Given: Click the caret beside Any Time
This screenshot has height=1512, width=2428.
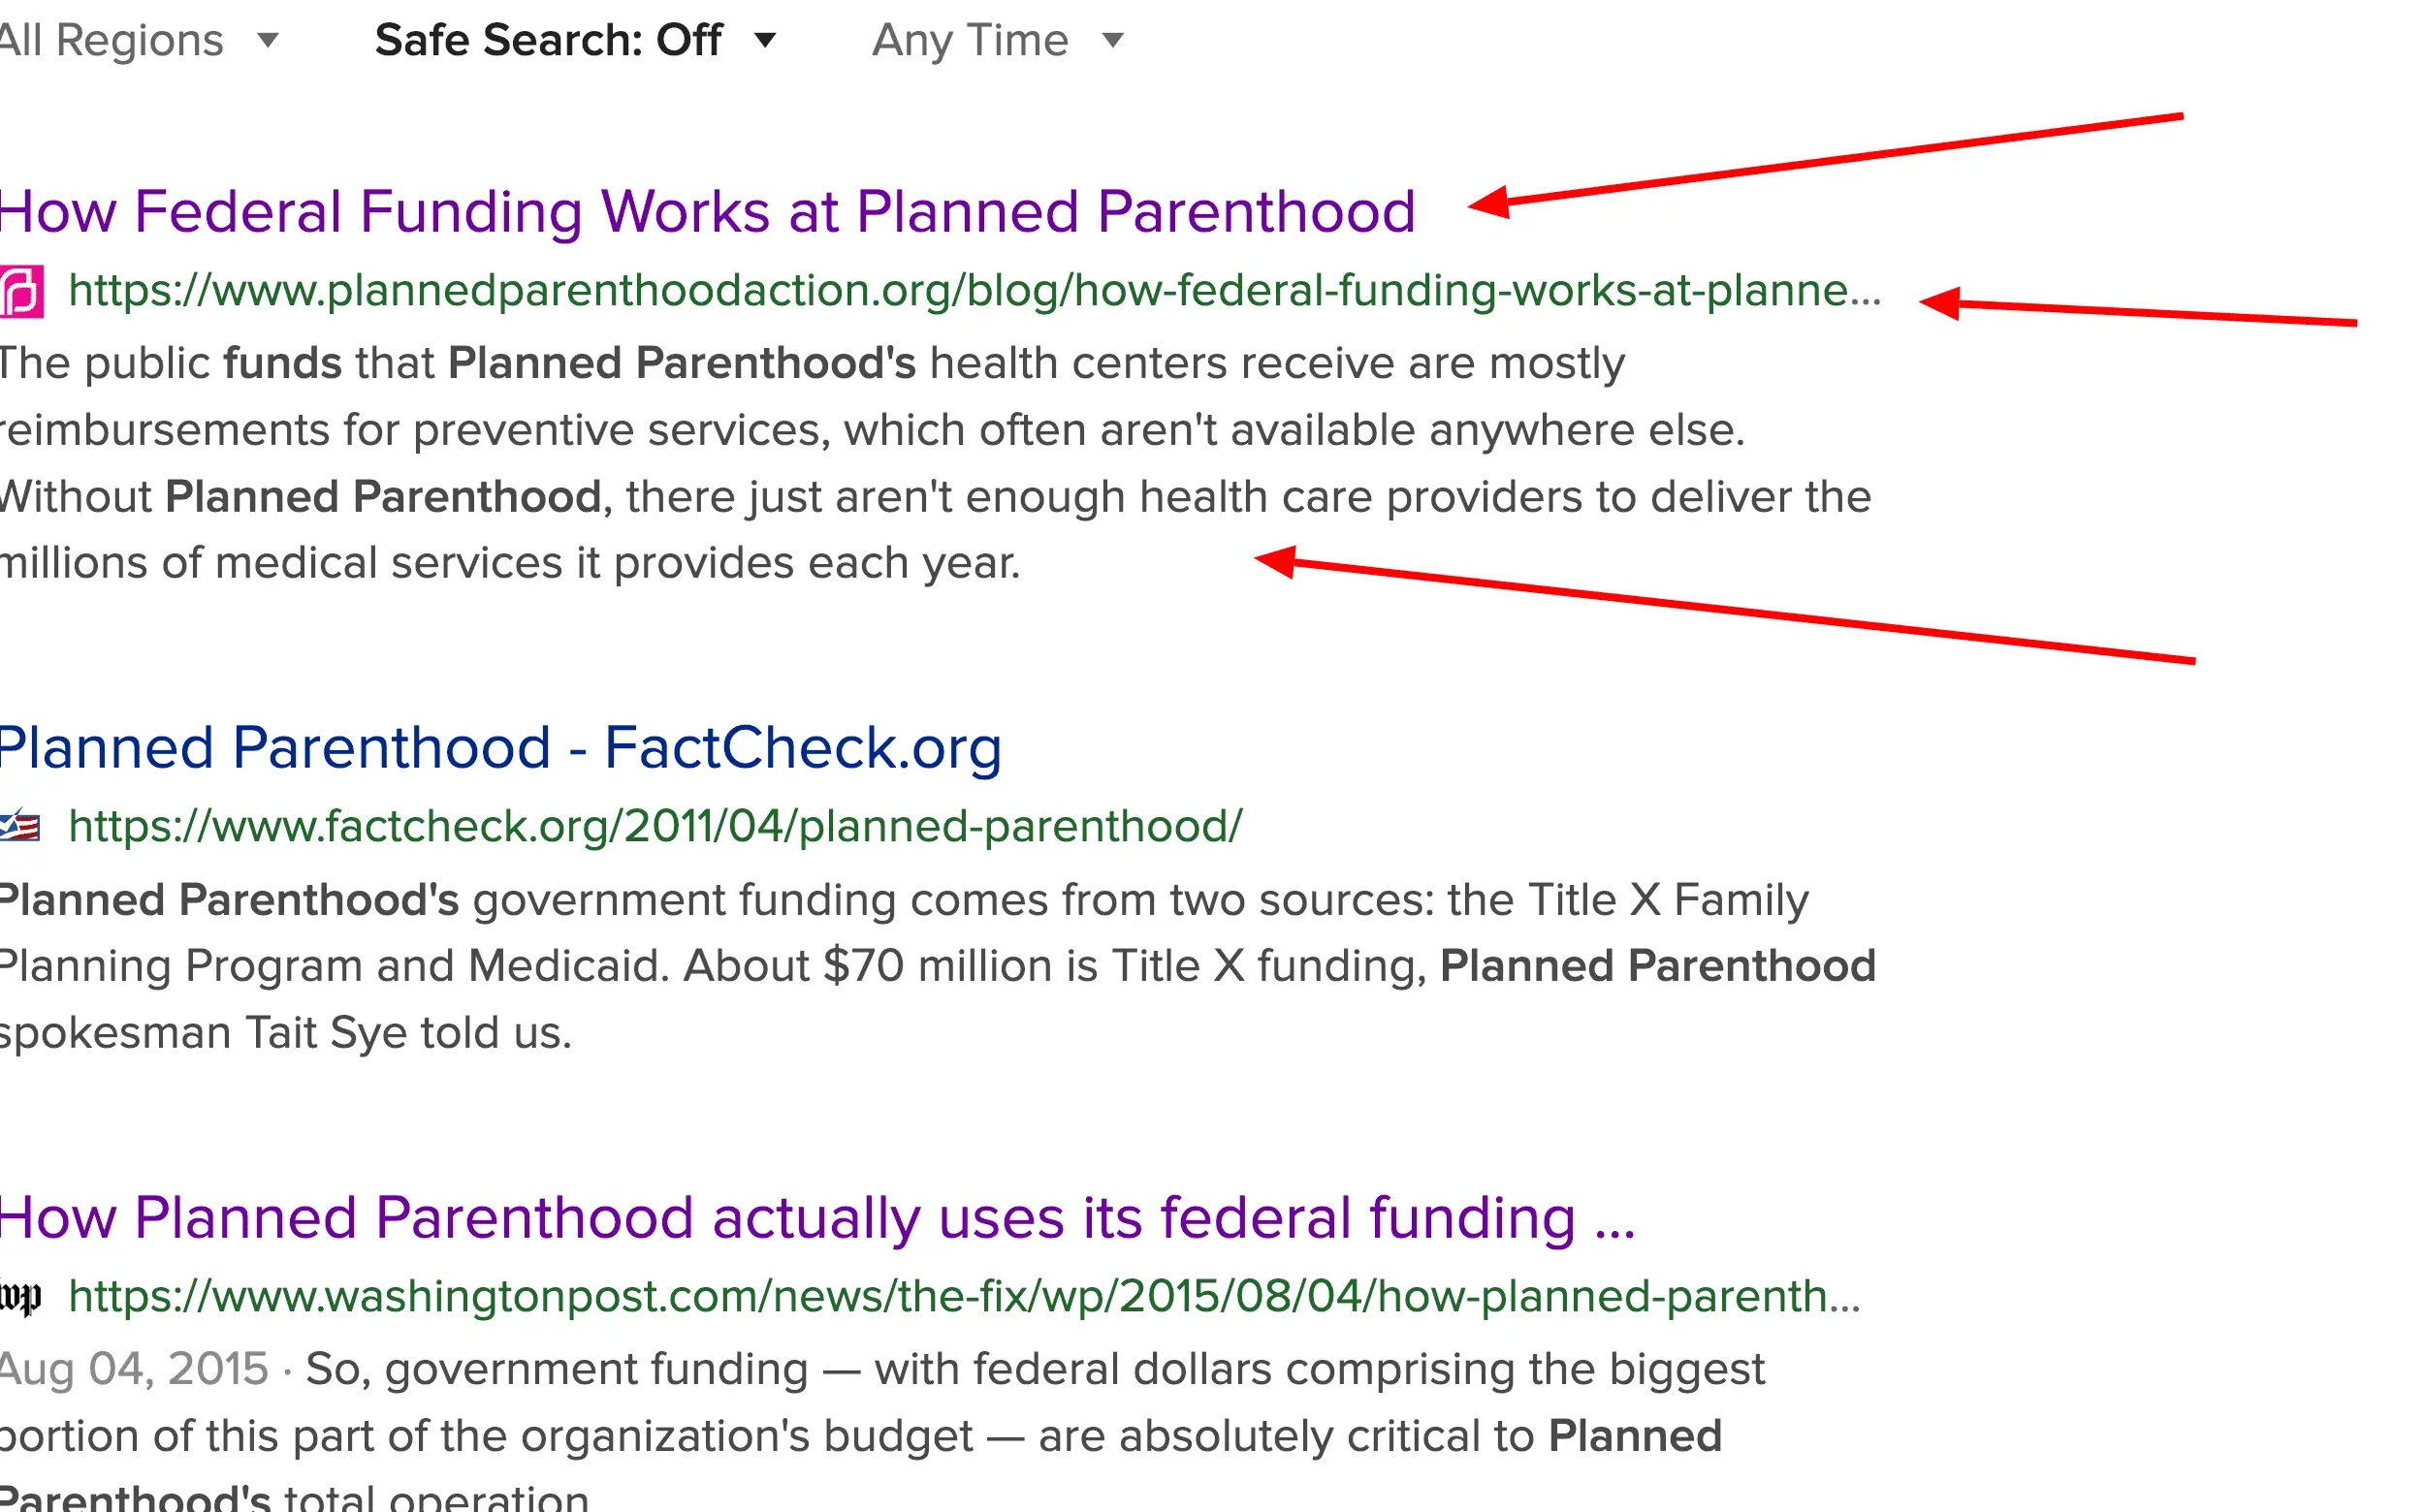Looking at the screenshot, I should click(1112, 41).
